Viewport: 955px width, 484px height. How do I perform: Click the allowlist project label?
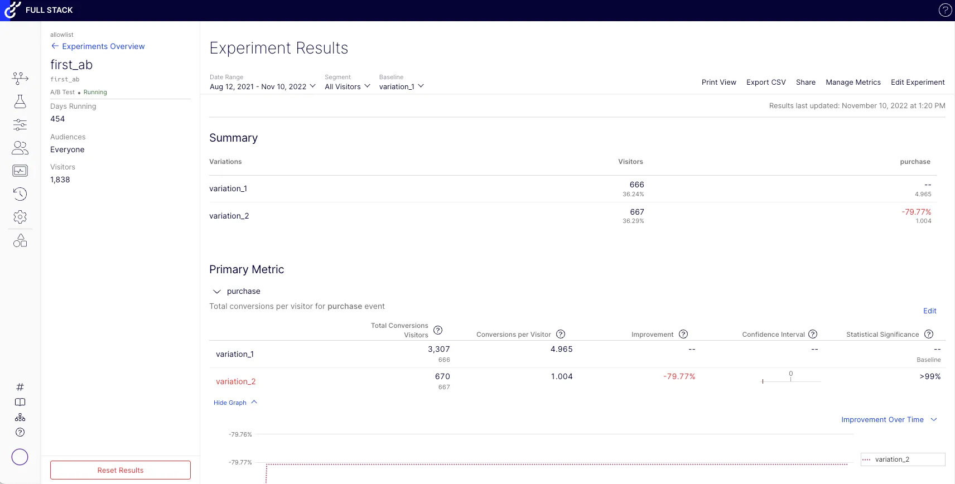[x=62, y=35]
